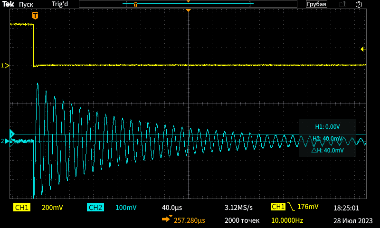Screen dimensions: 380x228
Task: Click the Пуск run status label
Action: click(x=26, y=4)
